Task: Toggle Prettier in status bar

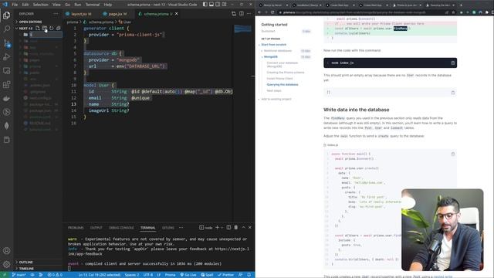Action: tap(225, 275)
